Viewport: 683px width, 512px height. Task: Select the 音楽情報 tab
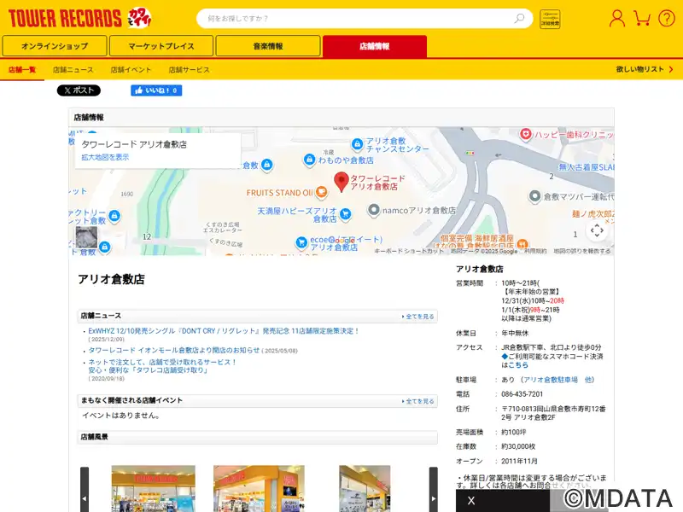point(267,46)
